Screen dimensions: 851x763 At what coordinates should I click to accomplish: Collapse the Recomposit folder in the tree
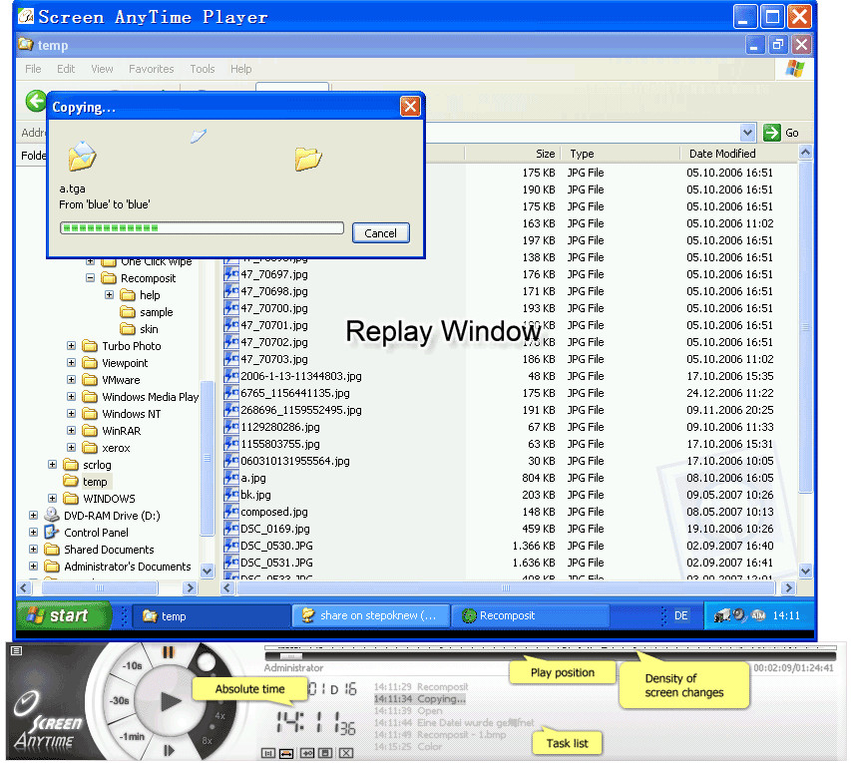(90, 278)
